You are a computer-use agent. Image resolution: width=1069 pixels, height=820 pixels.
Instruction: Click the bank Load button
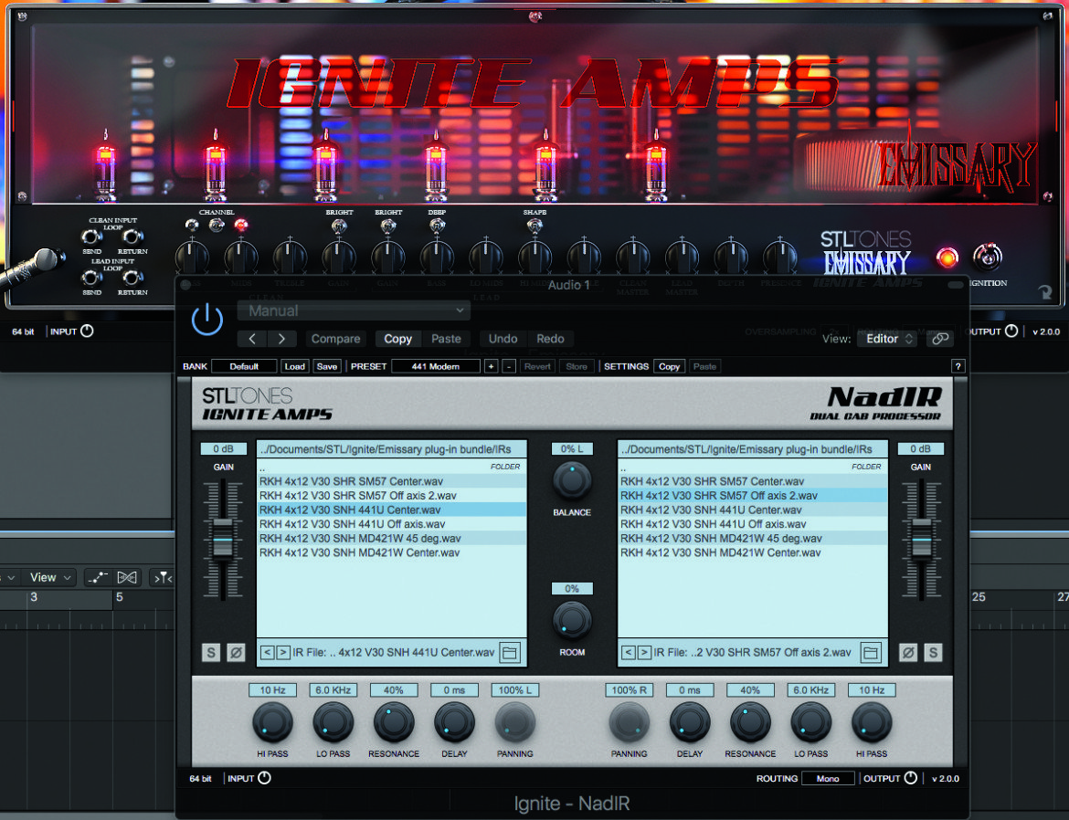(x=294, y=367)
